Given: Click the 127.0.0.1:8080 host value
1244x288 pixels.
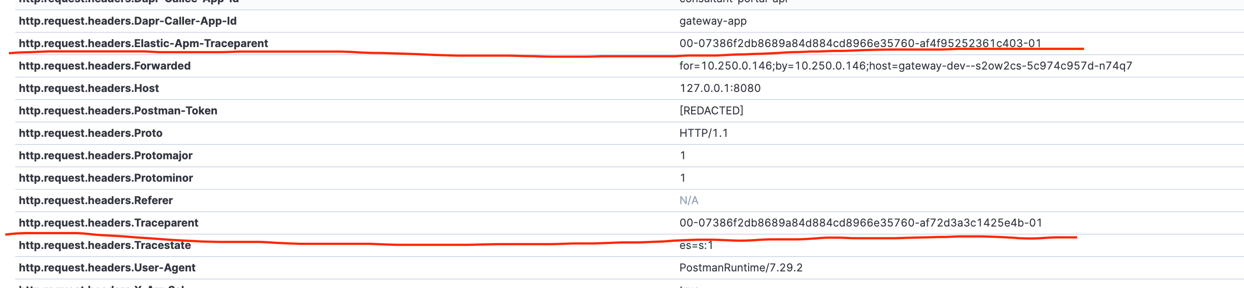Looking at the screenshot, I should [x=719, y=88].
